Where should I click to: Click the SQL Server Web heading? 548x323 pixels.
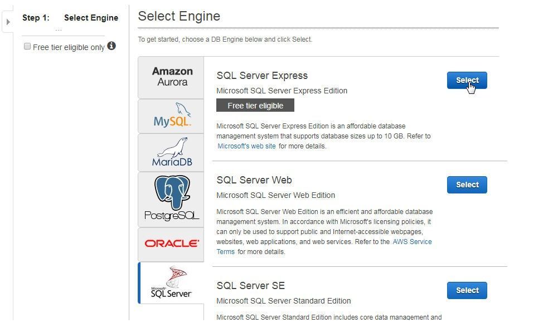(254, 180)
